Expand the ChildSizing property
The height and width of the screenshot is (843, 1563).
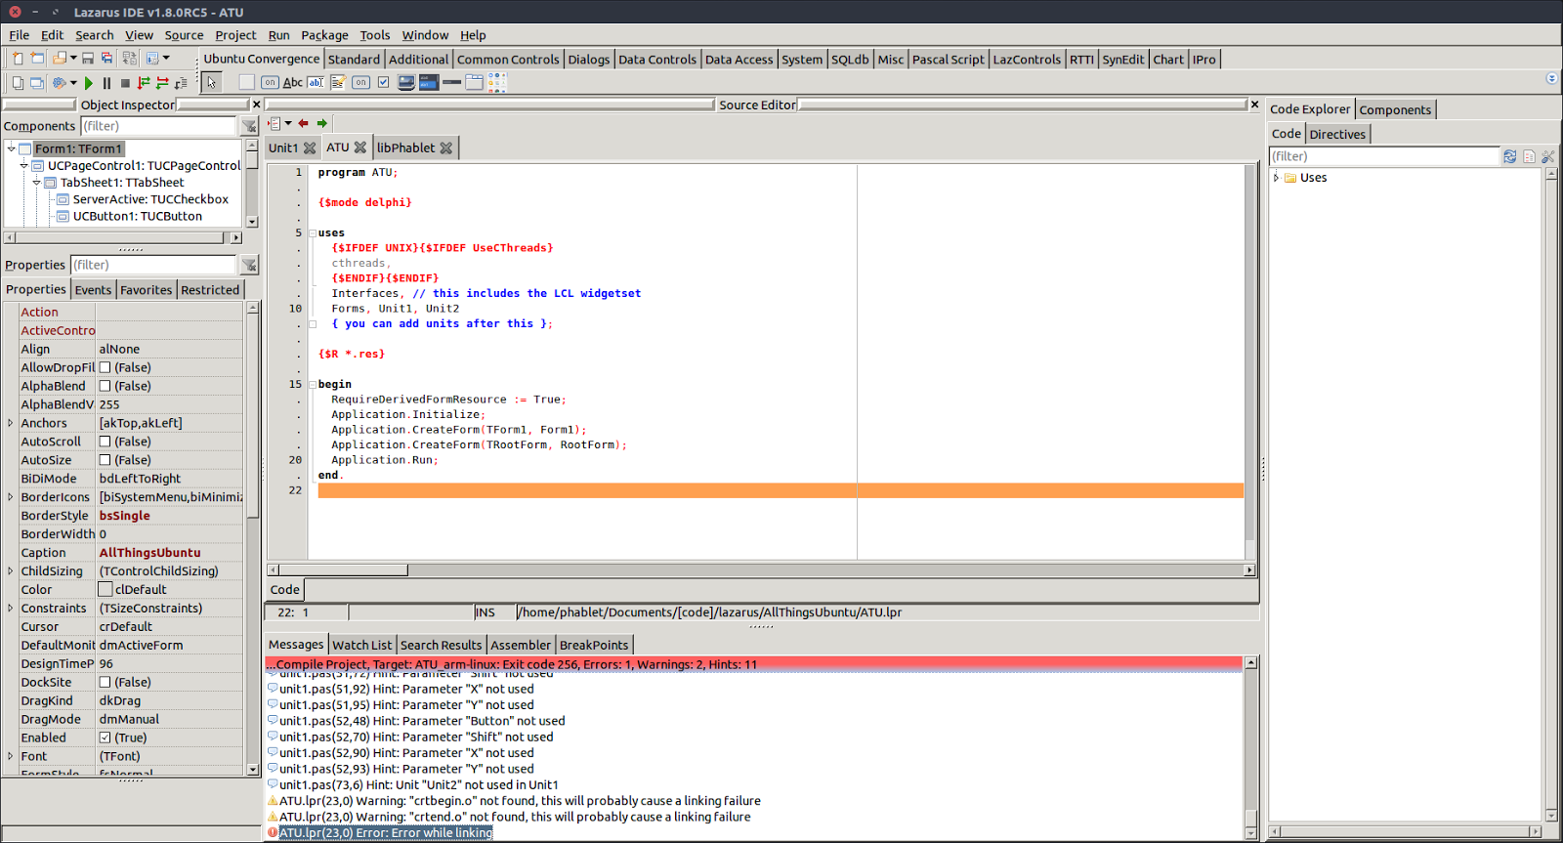(11, 571)
